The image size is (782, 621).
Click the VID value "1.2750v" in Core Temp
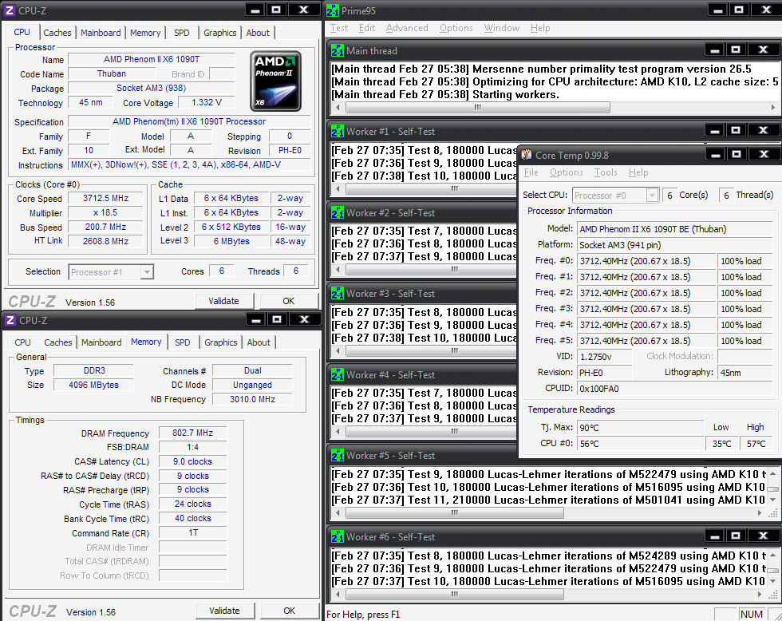pyautogui.click(x=605, y=357)
